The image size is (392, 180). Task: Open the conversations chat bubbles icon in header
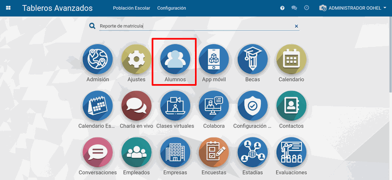pyautogui.click(x=294, y=8)
